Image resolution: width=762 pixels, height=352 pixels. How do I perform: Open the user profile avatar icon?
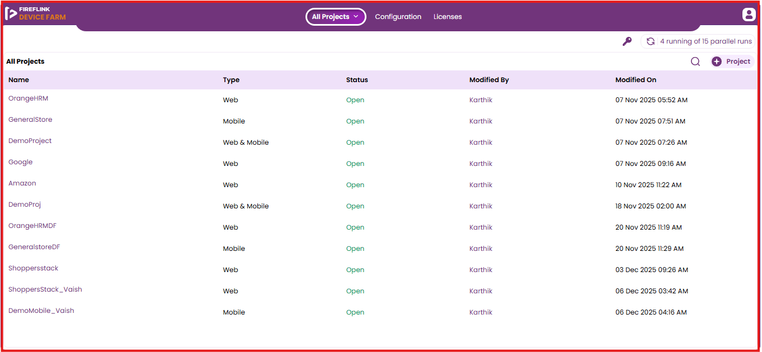(x=749, y=15)
